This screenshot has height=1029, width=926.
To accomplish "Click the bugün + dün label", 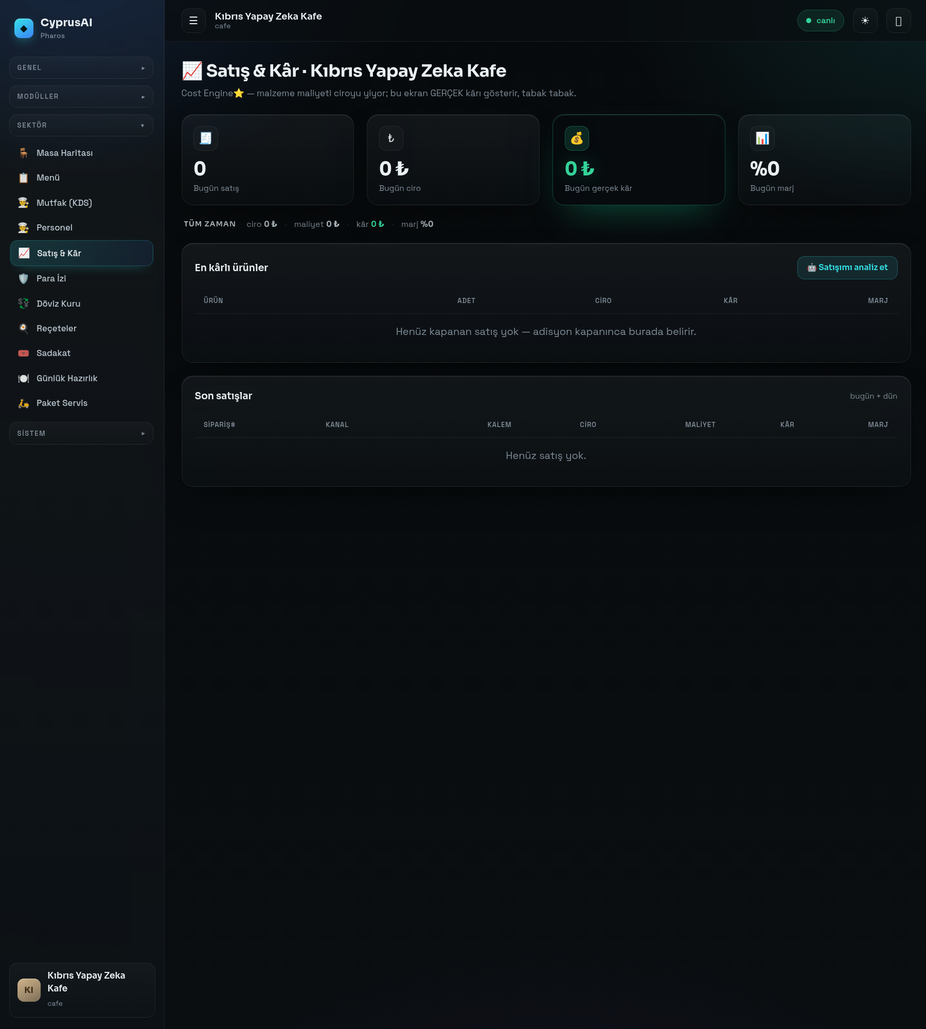I will pyautogui.click(x=874, y=396).
